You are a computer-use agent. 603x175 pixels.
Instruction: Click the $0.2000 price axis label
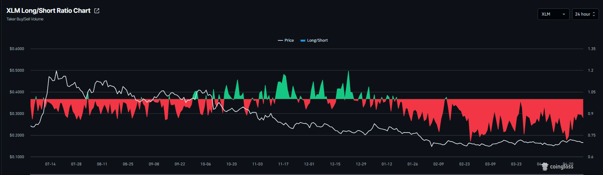(x=17, y=135)
